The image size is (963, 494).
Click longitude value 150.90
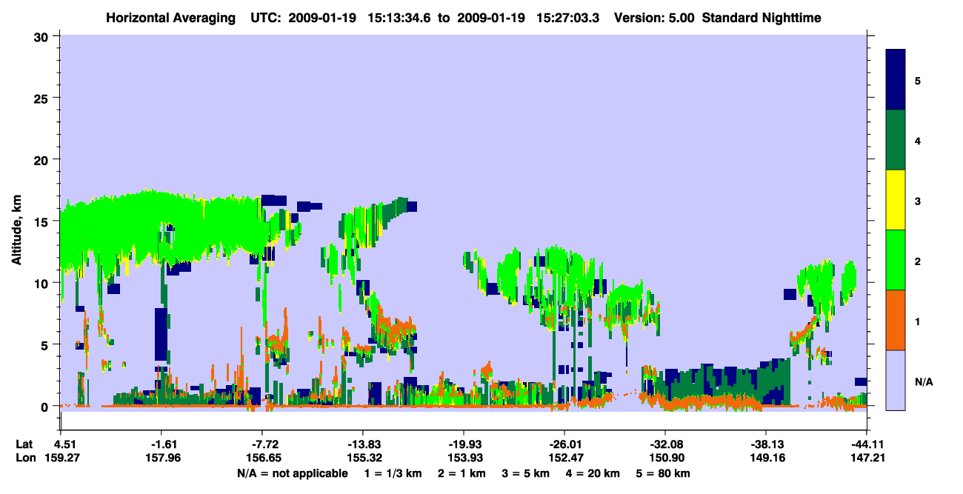click(x=665, y=458)
